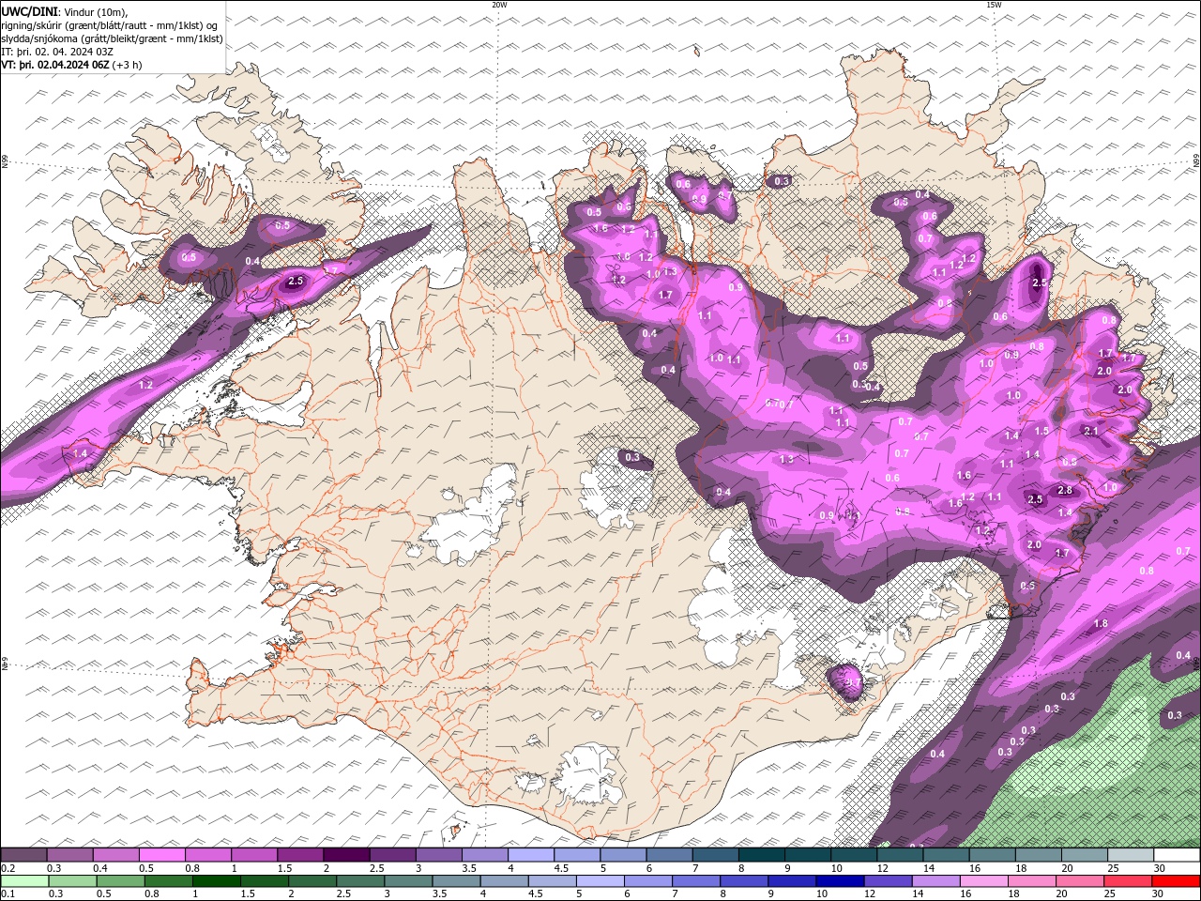Viewport: 1201px width, 901px height.
Task: Click the darkest green 1 swatch, rain scale
Action: 216,881
